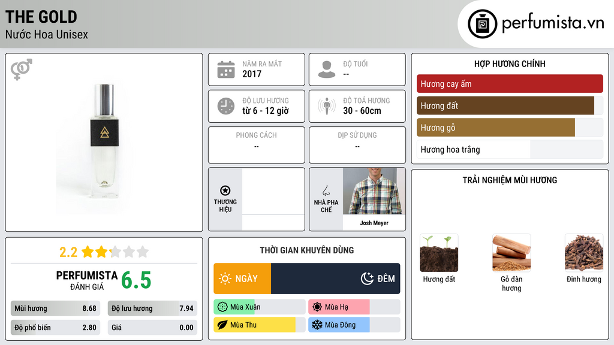Click the orange Ngày daytime bar

tap(242, 279)
